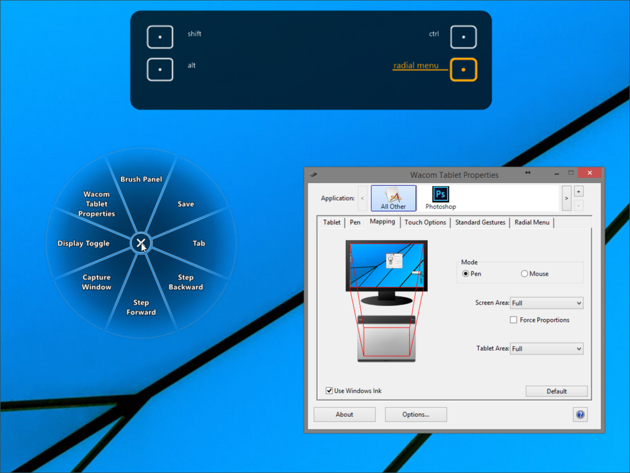Image resolution: width=630 pixels, height=473 pixels.
Task: Close the radial menu with center X
Action: coord(141,243)
